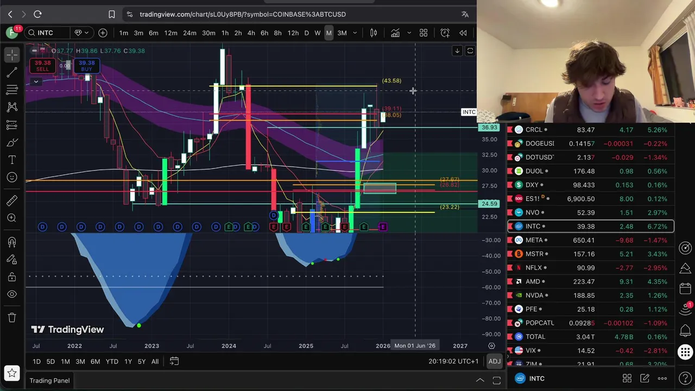This screenshot has width=695, height=391.
Task: Open the products grid in right sidebar
Action: tap(685, 352)
